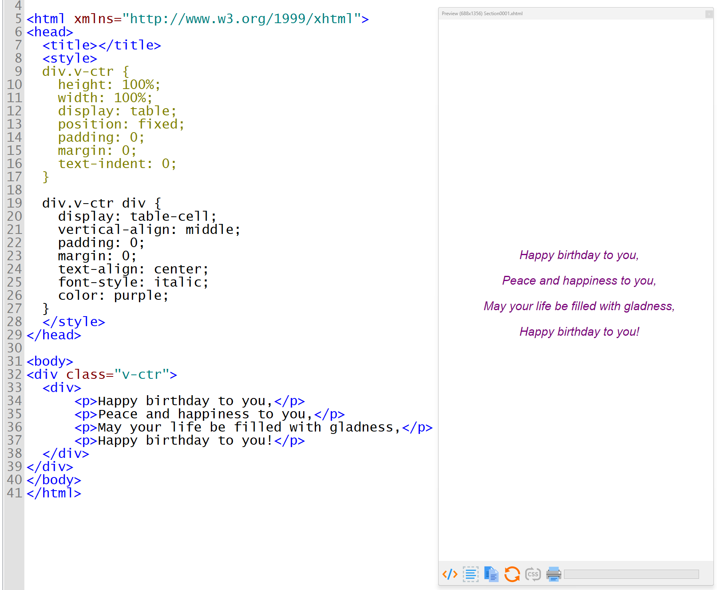The width and height of the screenshot is (717, 590).
Task: Click the opening <style> tag on line 8
Action: [70, 58]
